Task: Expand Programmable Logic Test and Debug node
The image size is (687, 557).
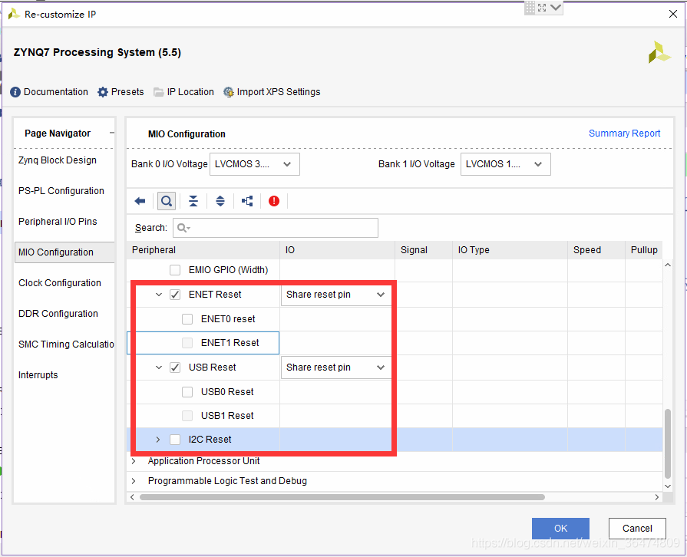Action: 134,481
